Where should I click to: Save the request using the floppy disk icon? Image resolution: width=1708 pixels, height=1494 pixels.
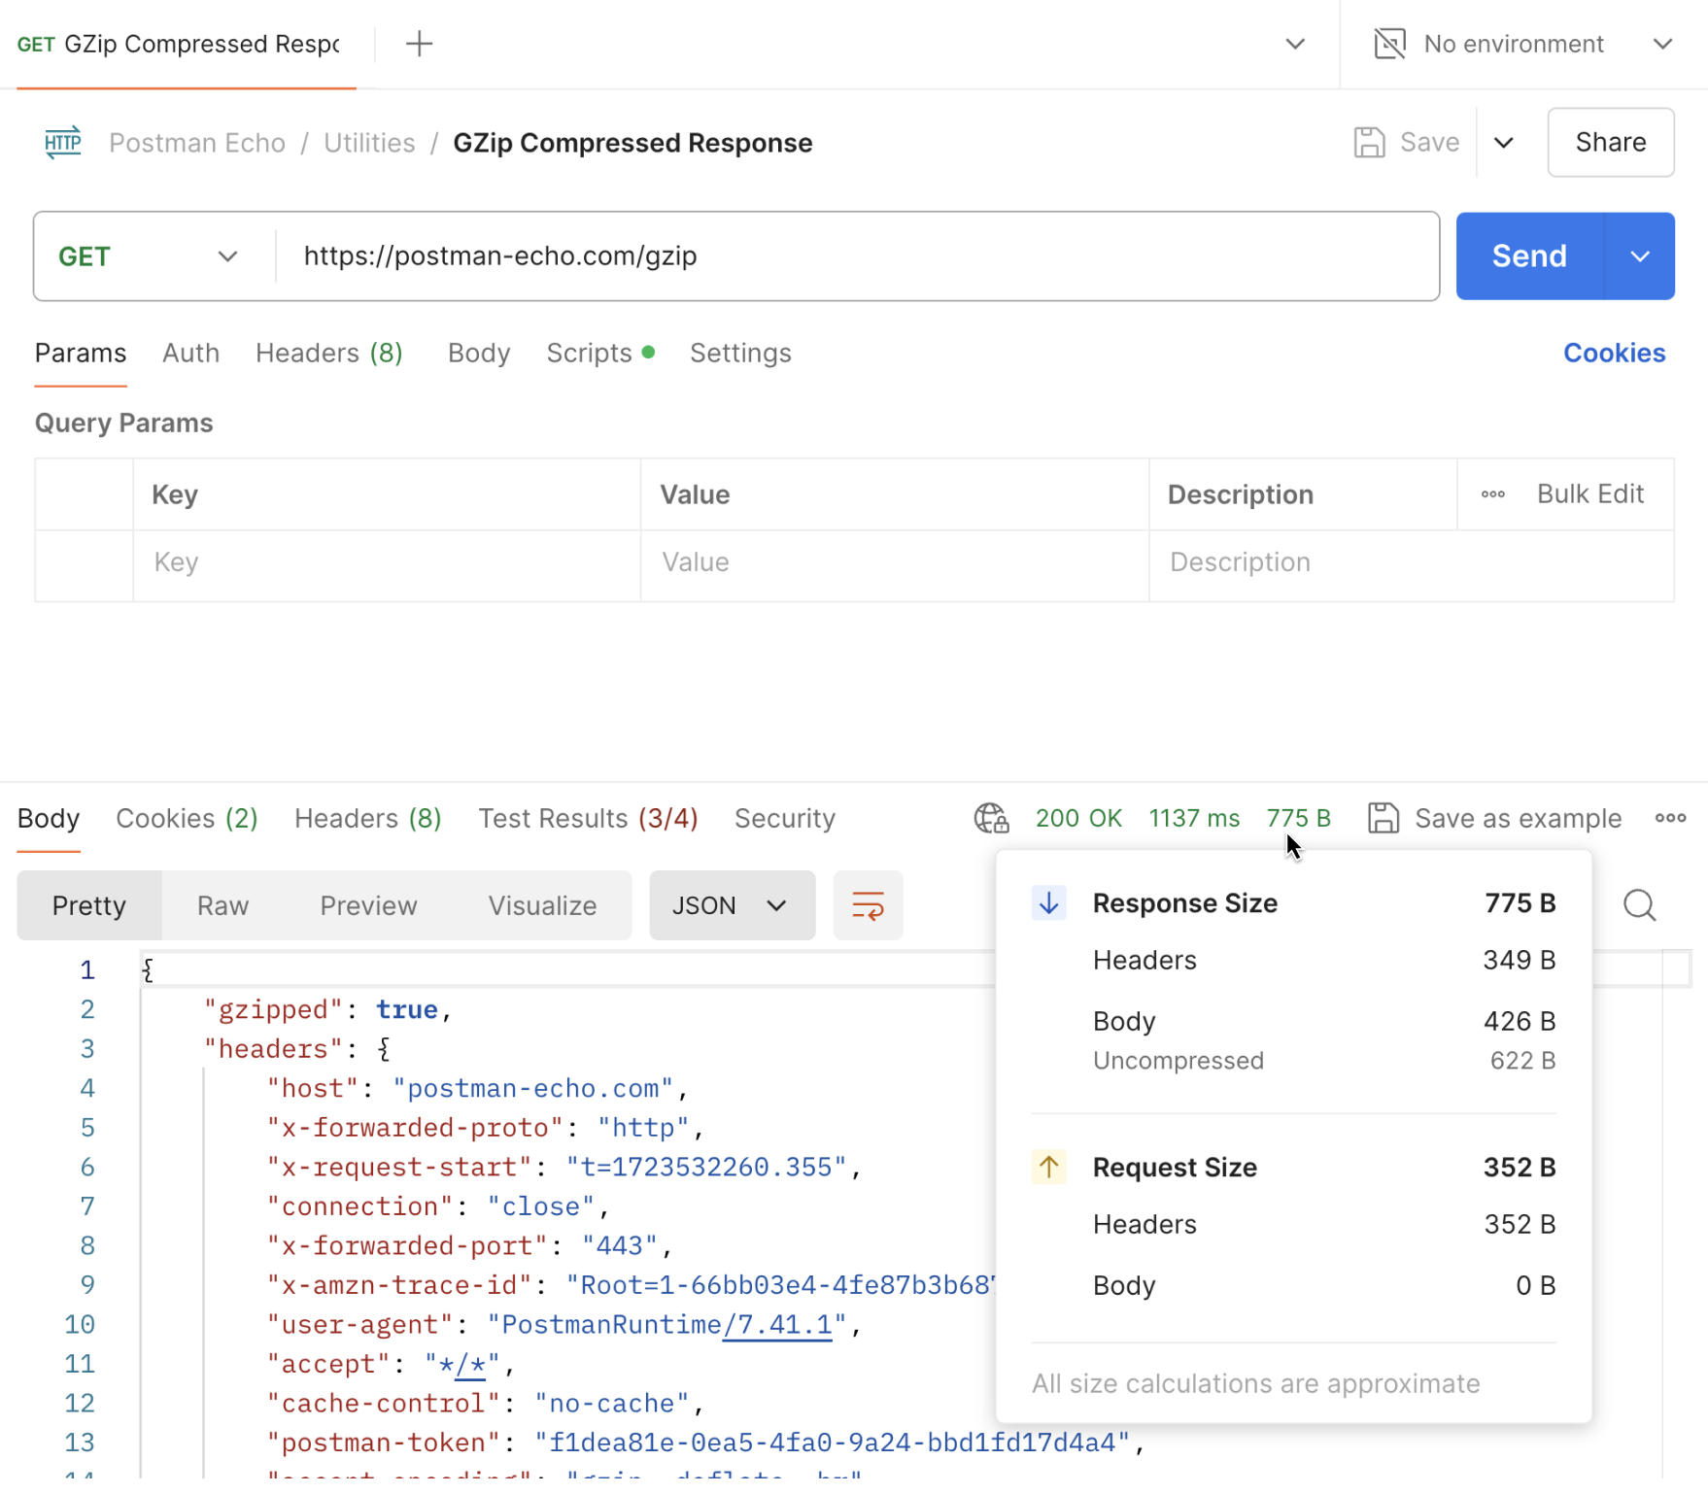pos(1370,142)
